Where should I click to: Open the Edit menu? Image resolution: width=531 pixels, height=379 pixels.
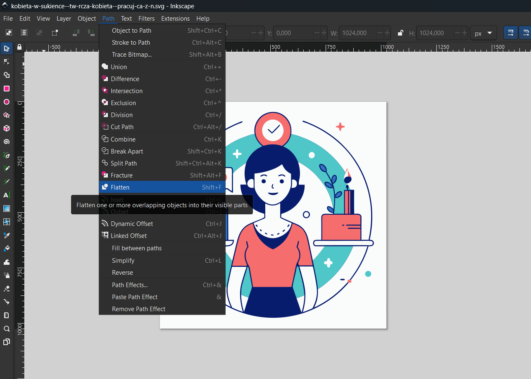[25, 19]
